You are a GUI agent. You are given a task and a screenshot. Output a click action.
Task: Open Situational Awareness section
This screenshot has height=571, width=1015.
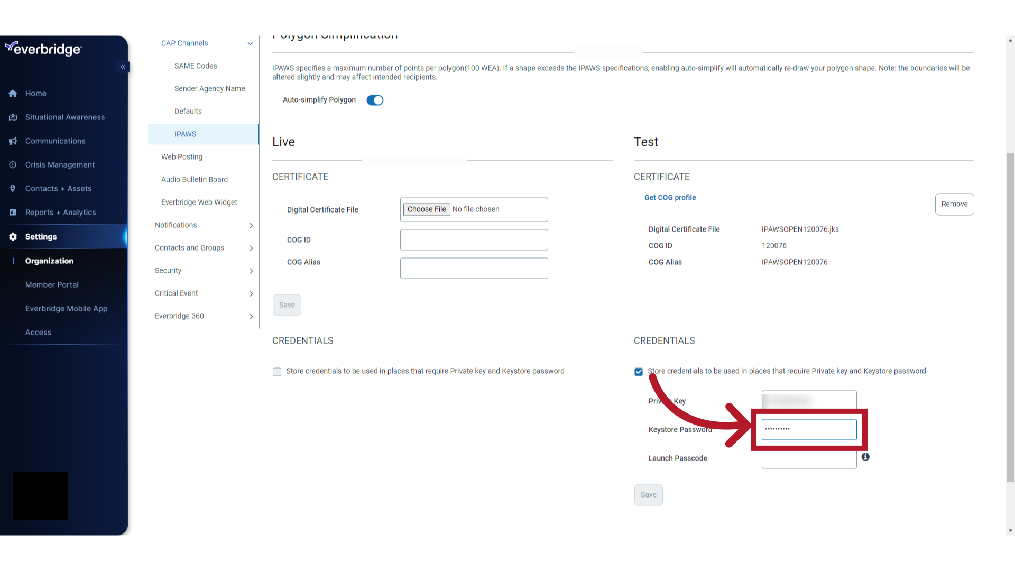65,116
